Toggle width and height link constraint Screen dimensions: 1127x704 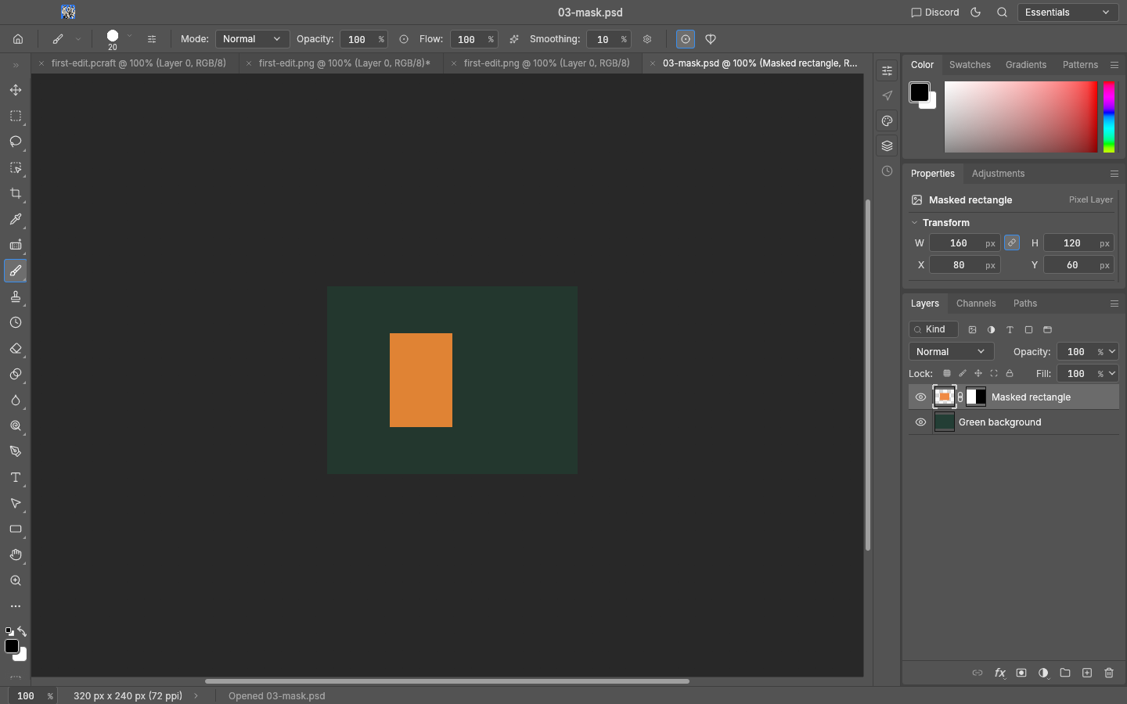pyautogui.click(x=1012, y=243)
